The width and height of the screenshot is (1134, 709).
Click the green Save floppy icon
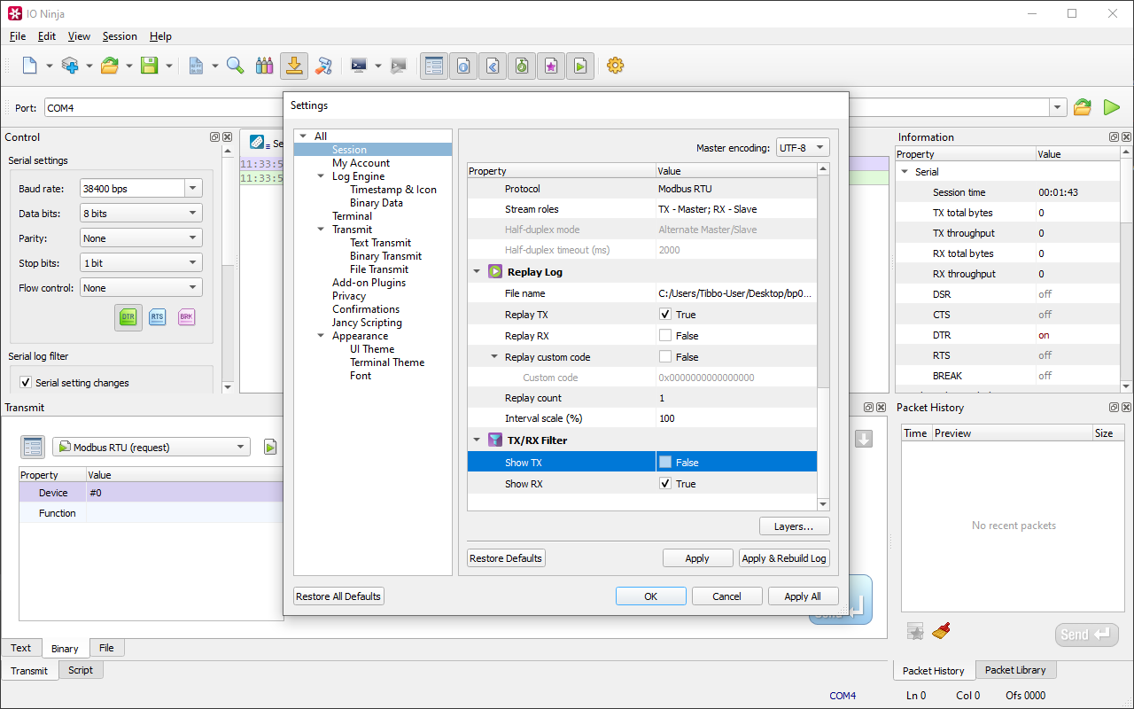click(150, 66)
